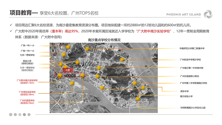Click the rightmost circular icon at bottom-left
Screen dimensions: 222x125
tap(29, 114)
